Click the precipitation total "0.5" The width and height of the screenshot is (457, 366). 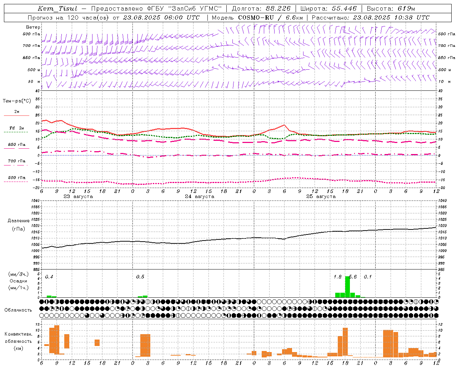click(140, 277)
